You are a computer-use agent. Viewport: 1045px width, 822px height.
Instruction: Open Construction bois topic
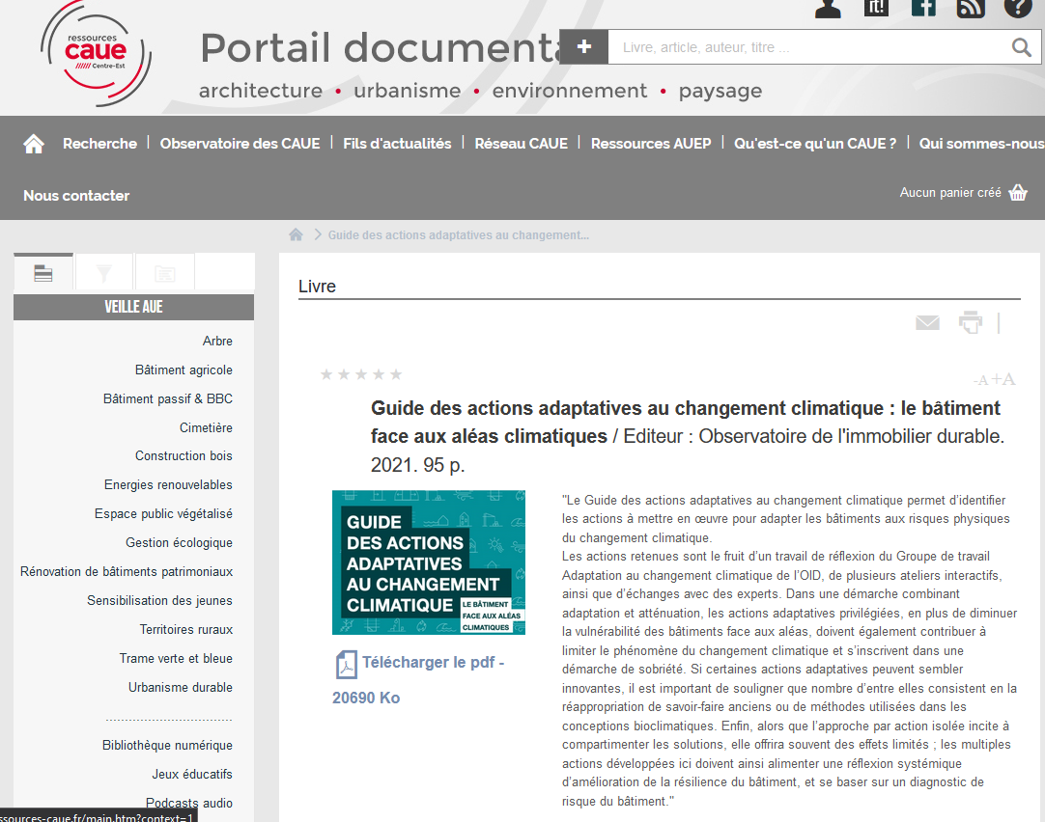(x=184, y=456)
